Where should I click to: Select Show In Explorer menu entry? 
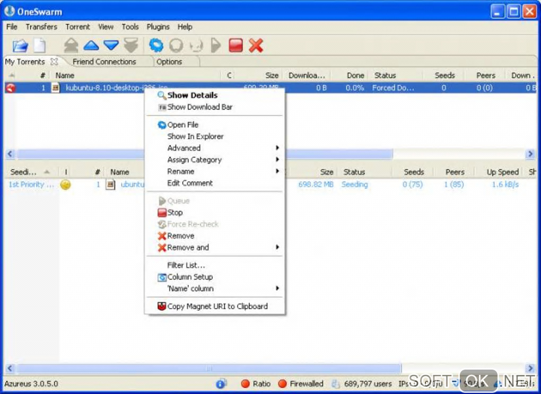(215, 136)
